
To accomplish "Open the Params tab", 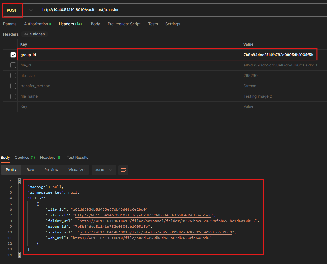I will point(10,24).
